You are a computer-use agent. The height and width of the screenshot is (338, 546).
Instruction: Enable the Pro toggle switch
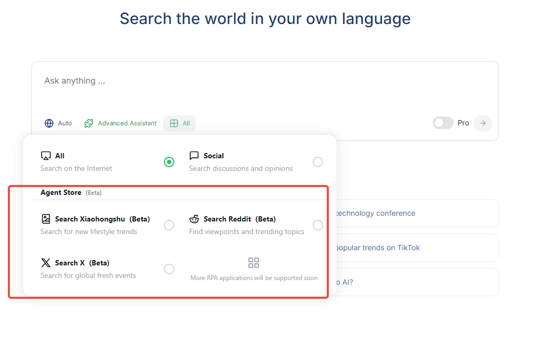tap(443, 123)
